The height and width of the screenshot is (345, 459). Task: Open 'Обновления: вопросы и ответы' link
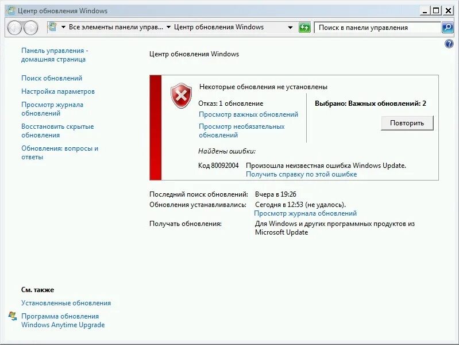[x=60, y=152]
